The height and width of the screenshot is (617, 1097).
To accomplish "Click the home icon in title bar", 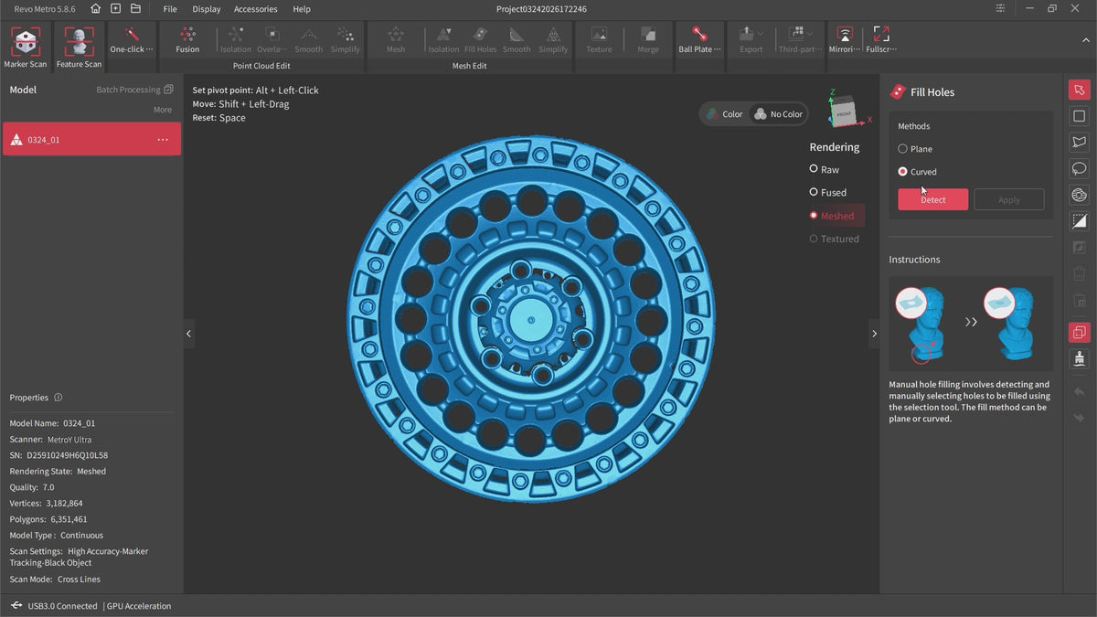I will point(95,9).
